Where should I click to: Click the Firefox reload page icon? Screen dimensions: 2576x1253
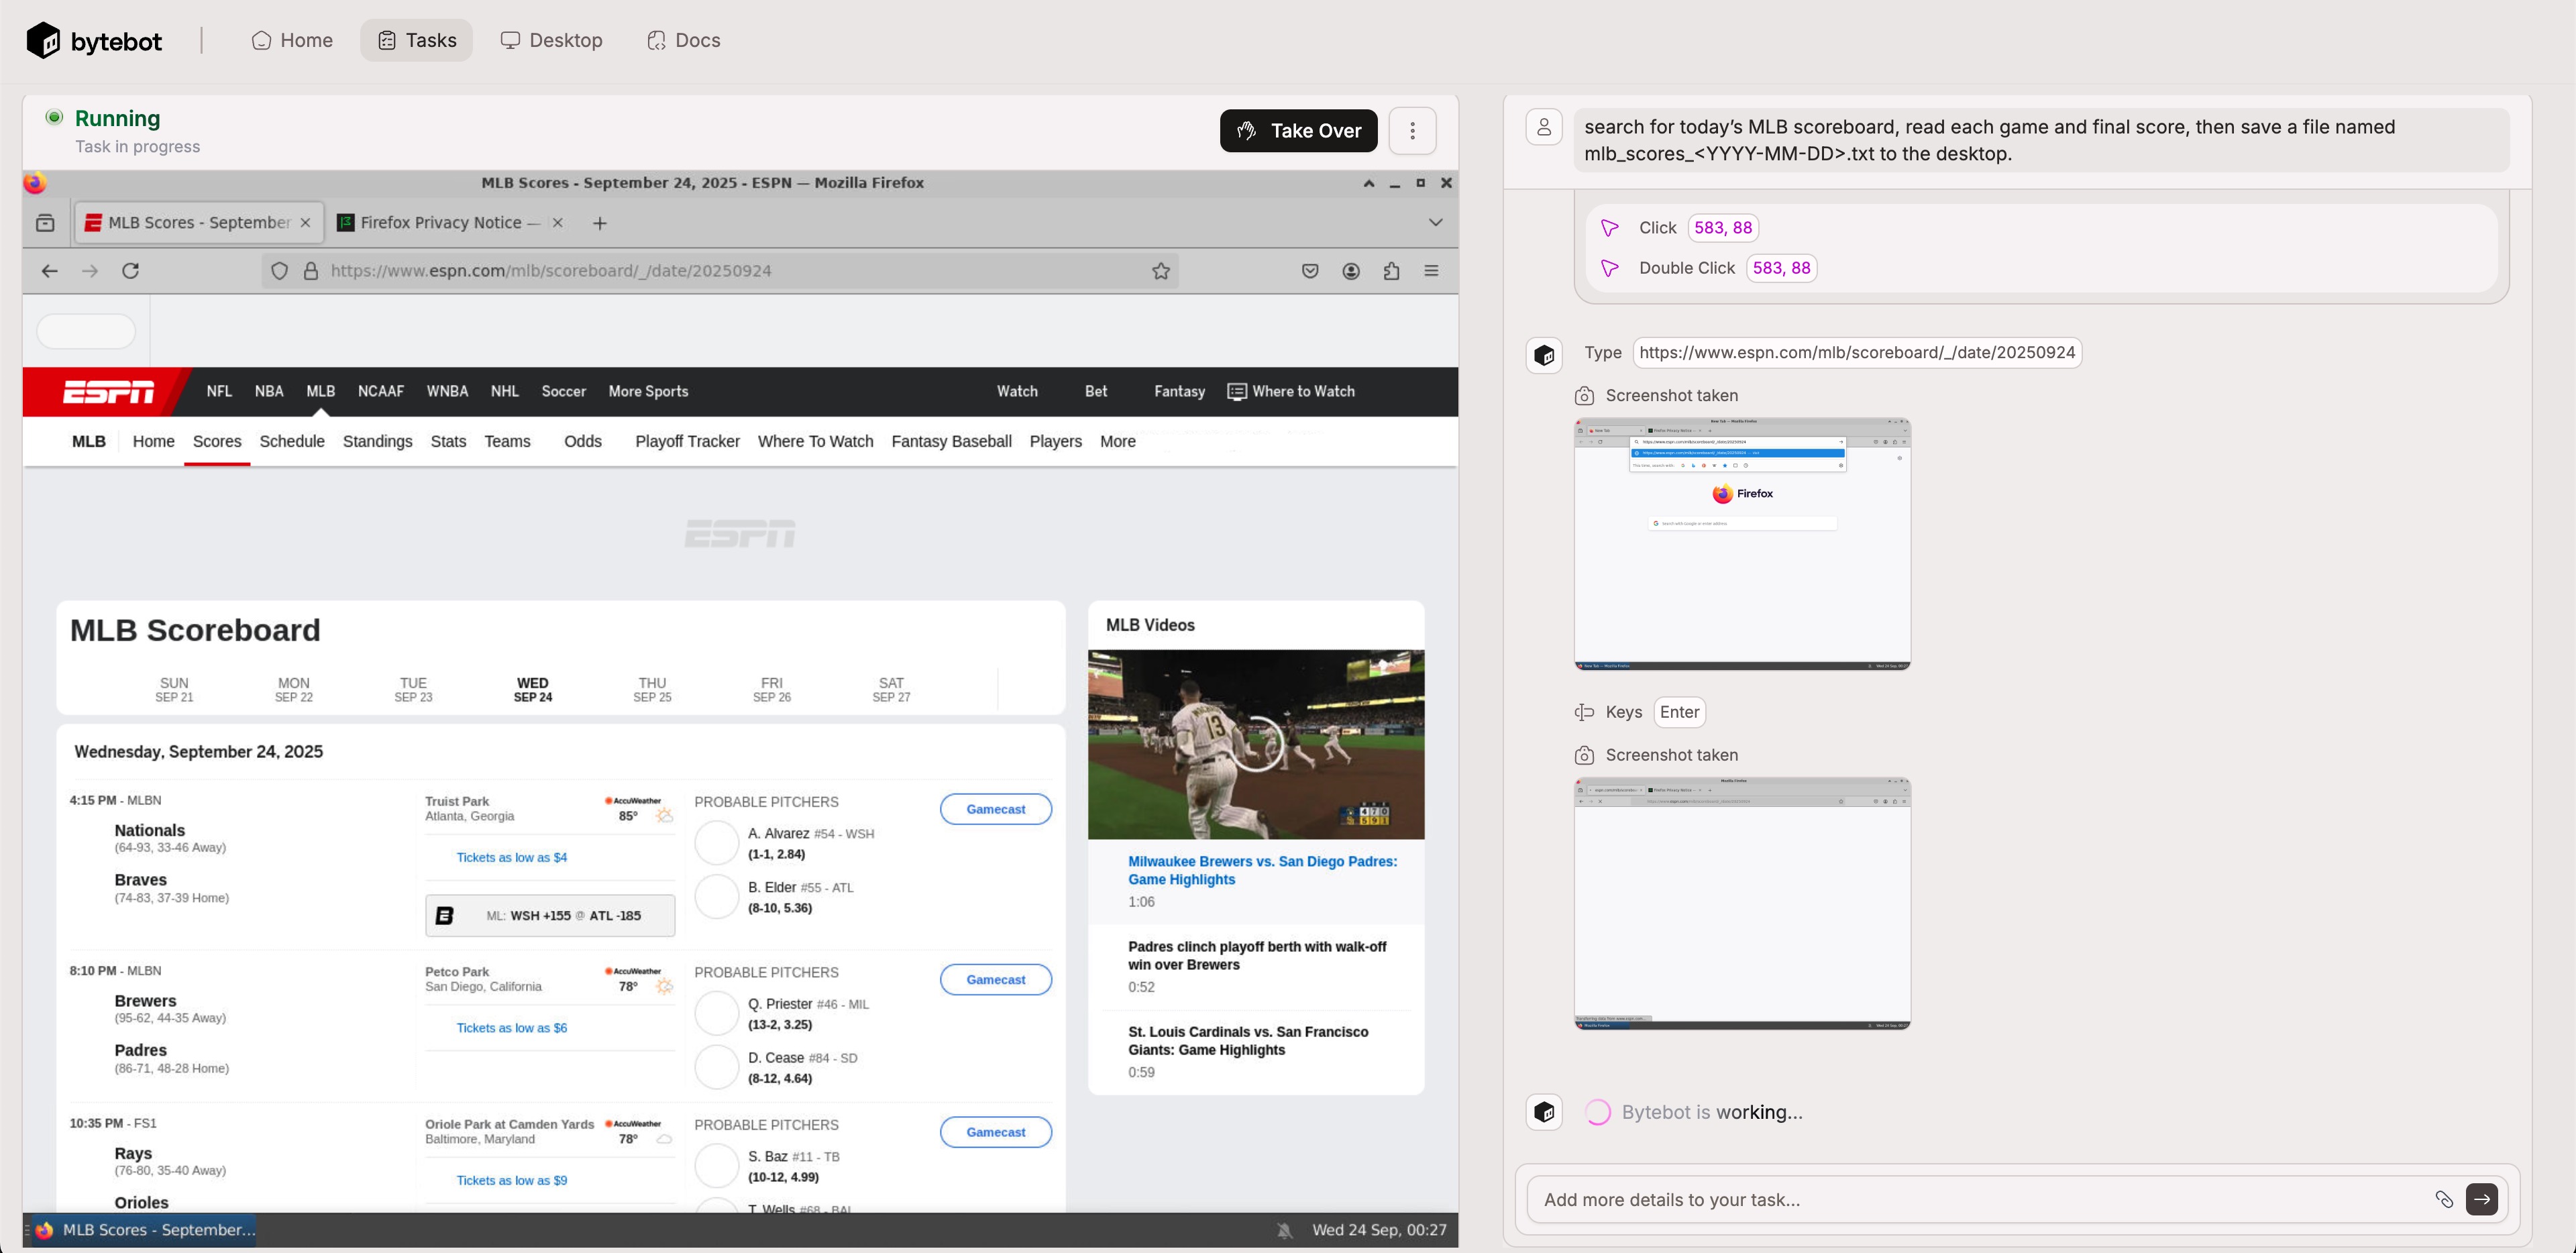[x=130, y=271]
